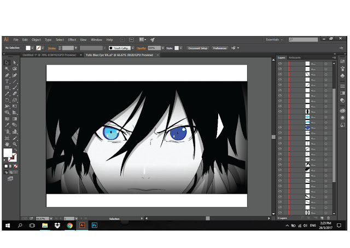Choose the Scale tool
Image resolution: width=350 pixels, height=248 pixels.
15,100
